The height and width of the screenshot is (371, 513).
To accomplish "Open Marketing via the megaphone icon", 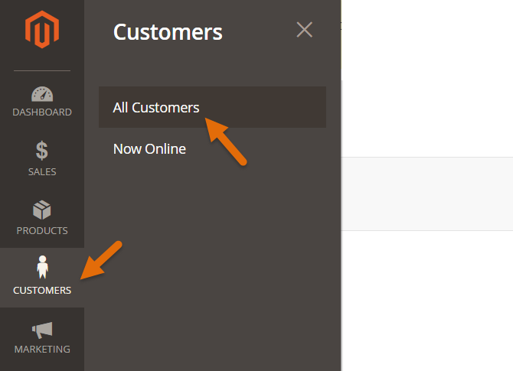I will [42, 329].
